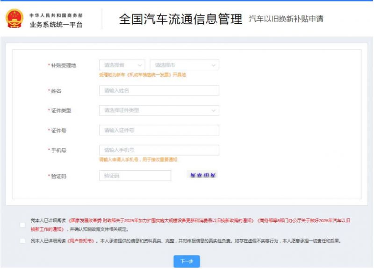Screen dimensions: 374x269
Task: Click the 请输入证件号 input field
Action: click(159, 131)
